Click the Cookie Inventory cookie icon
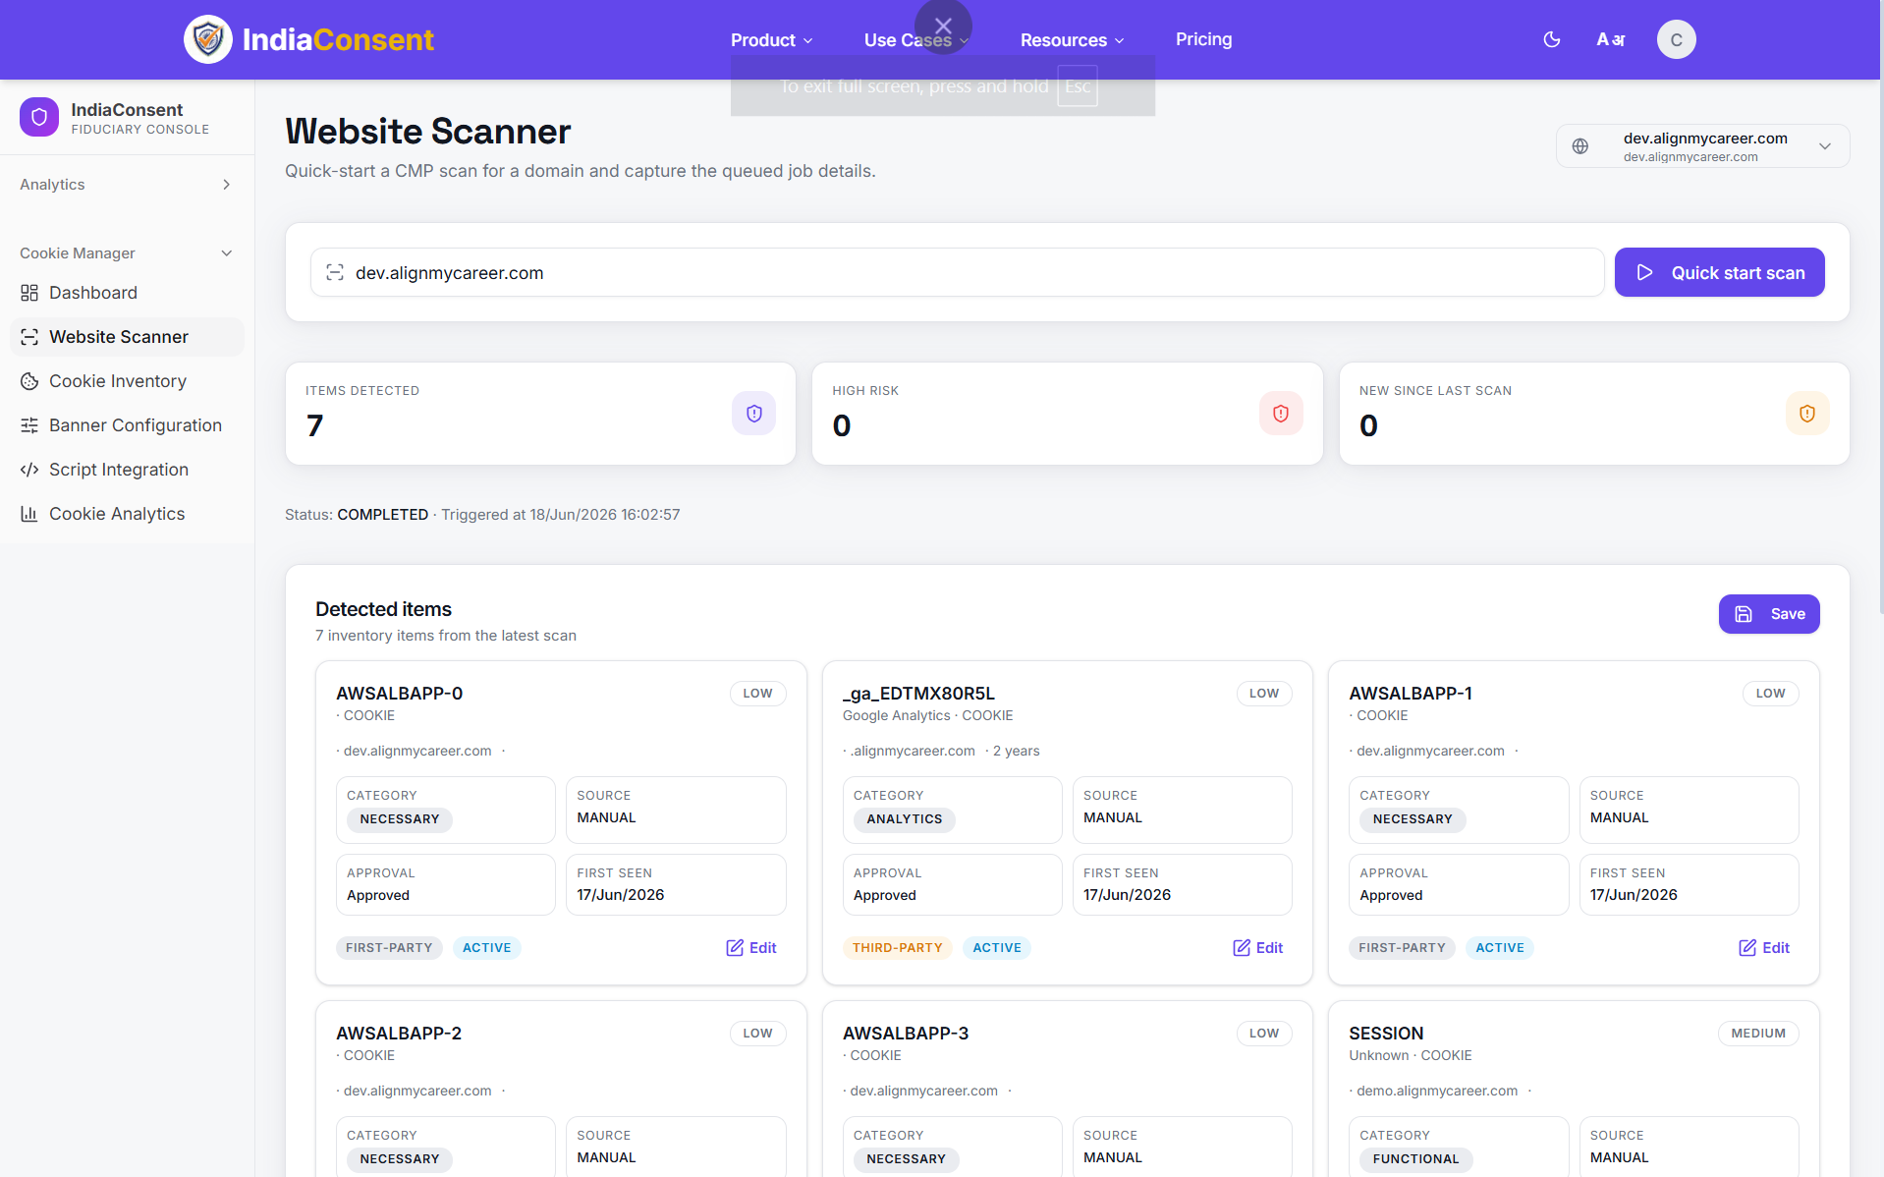Screen dimensions: 1884x1177 coord(29,381)
